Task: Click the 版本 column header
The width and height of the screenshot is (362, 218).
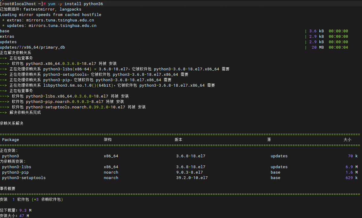Action: point(178,140)
